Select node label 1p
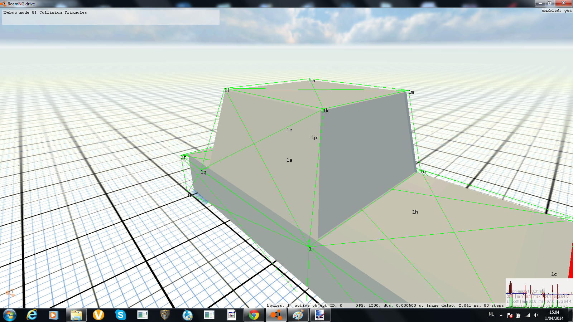 tap(314, 138)
